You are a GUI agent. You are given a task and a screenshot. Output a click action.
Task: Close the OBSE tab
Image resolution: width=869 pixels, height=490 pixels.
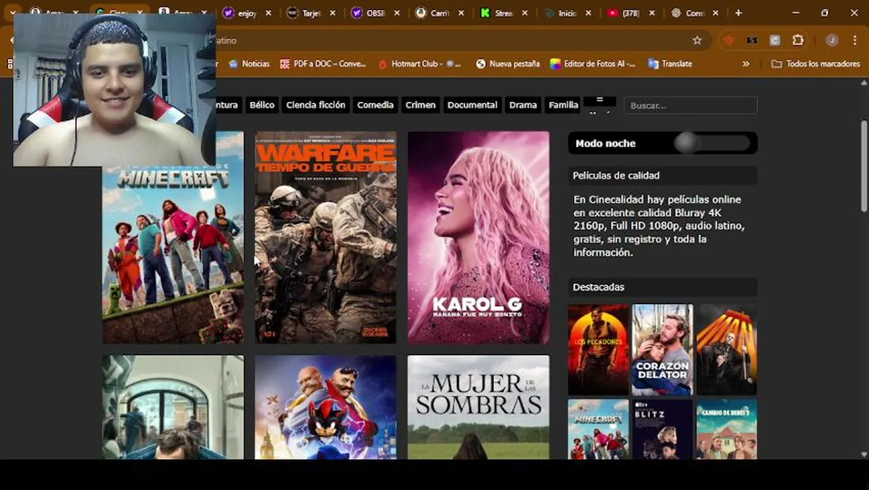pyautogui.click(x=397, y=13)
